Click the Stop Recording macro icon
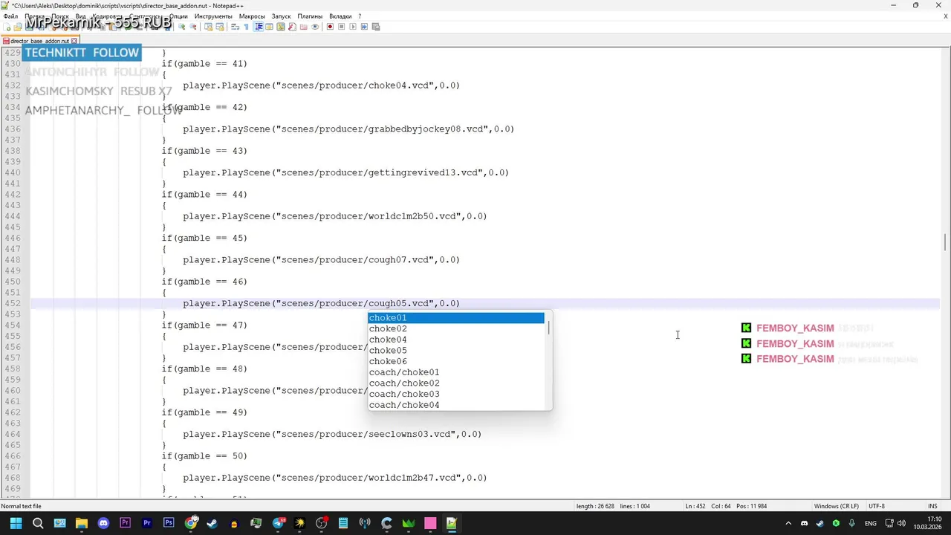951x535 pixels. click(x=342, y=27)
